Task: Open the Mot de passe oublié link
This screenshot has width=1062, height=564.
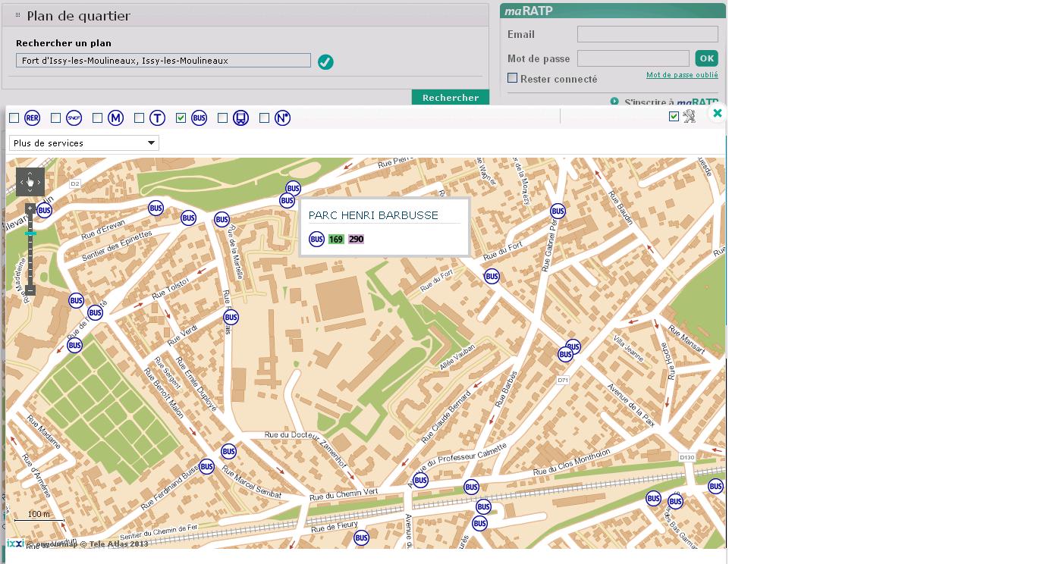Action: pyautogui.click(x=682, y=75)
